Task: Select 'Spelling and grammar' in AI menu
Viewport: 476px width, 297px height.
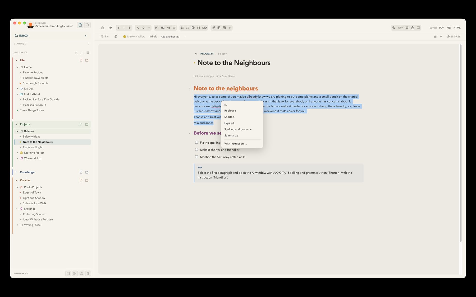Action: [238, 129]
